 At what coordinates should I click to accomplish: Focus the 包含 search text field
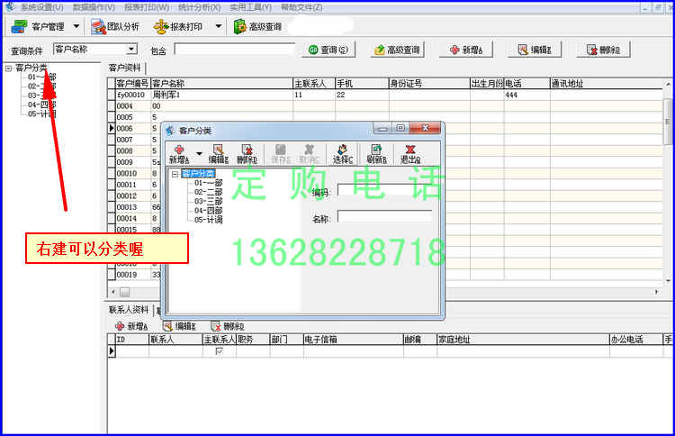tap(235, 50)
